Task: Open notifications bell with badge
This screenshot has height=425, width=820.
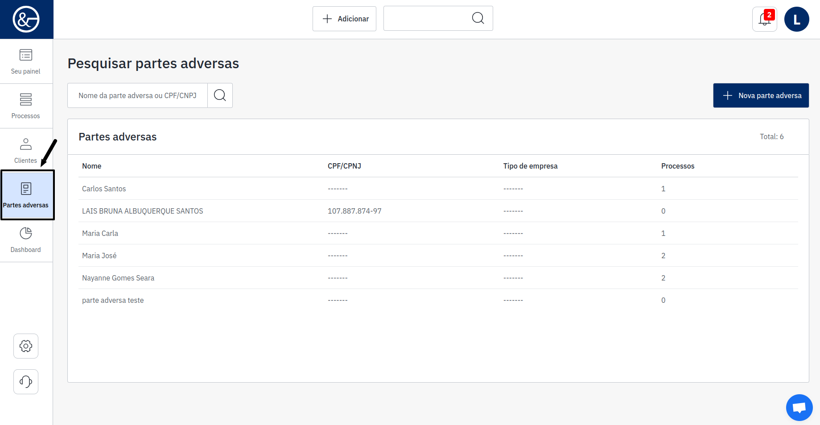Action: point(764,19)
